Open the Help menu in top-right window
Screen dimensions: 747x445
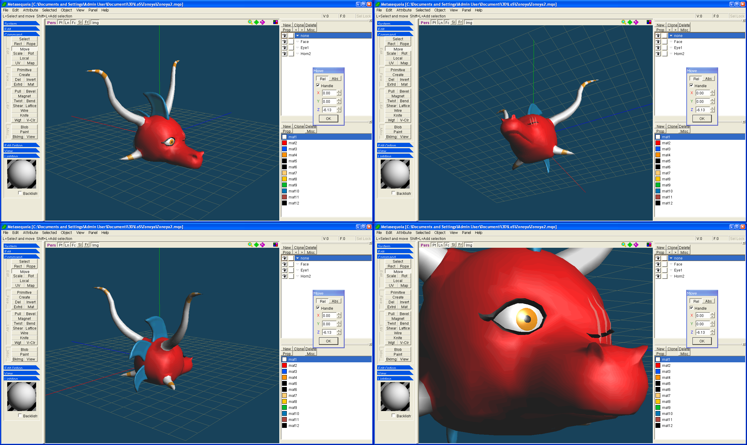coord(479,10)
